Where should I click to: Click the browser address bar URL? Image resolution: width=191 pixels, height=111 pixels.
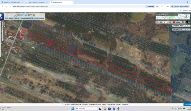[x=30, y=6]
